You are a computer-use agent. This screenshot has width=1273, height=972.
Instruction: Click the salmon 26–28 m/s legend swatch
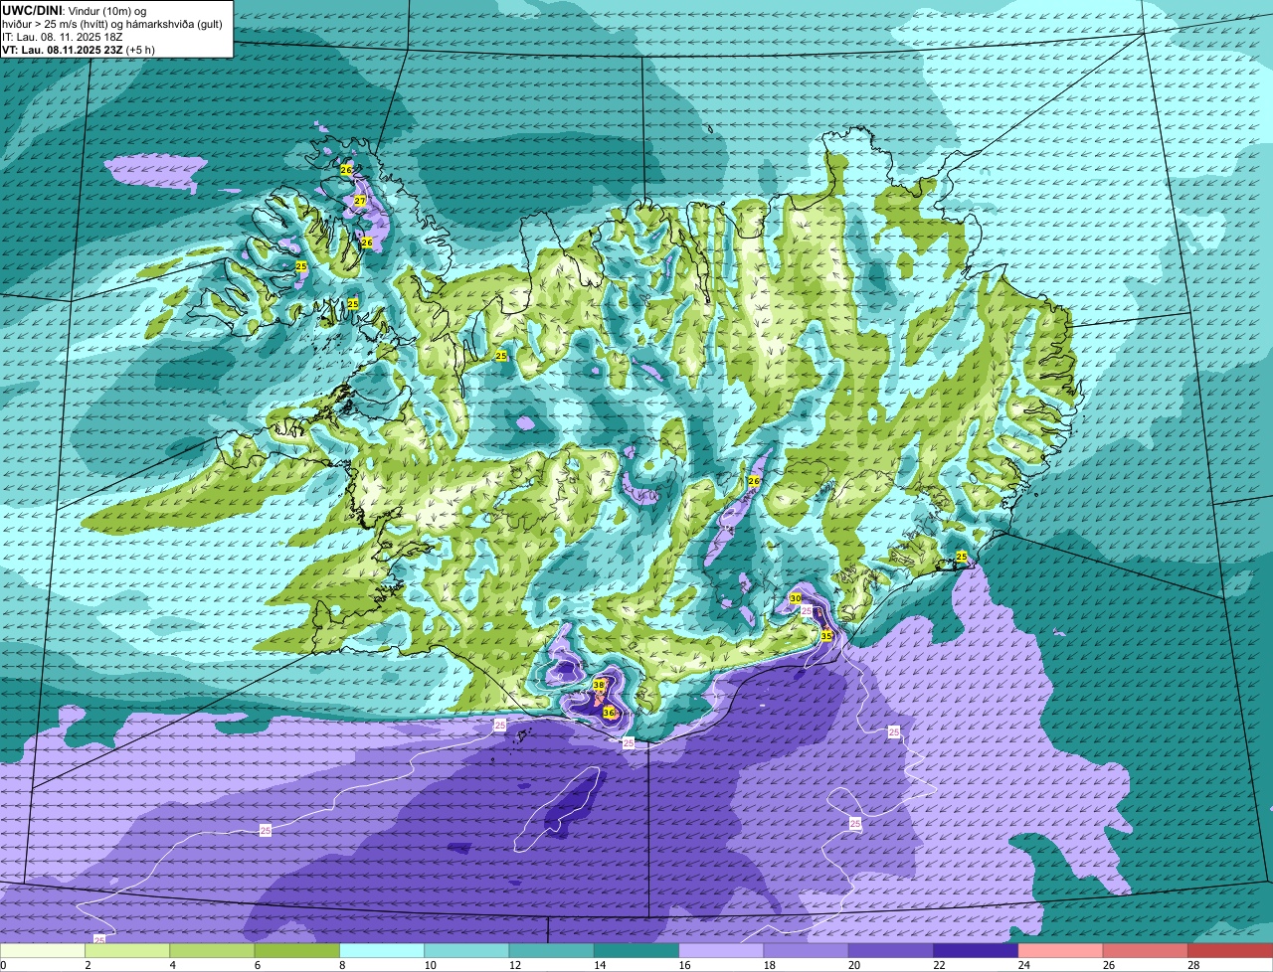(1146, 950)
